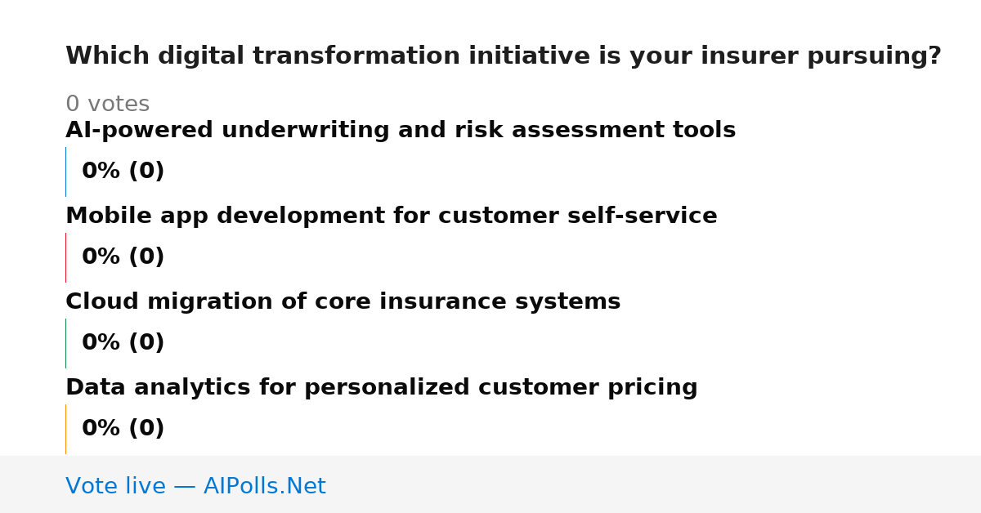Click the 0 votes total count

click(108, 105)
